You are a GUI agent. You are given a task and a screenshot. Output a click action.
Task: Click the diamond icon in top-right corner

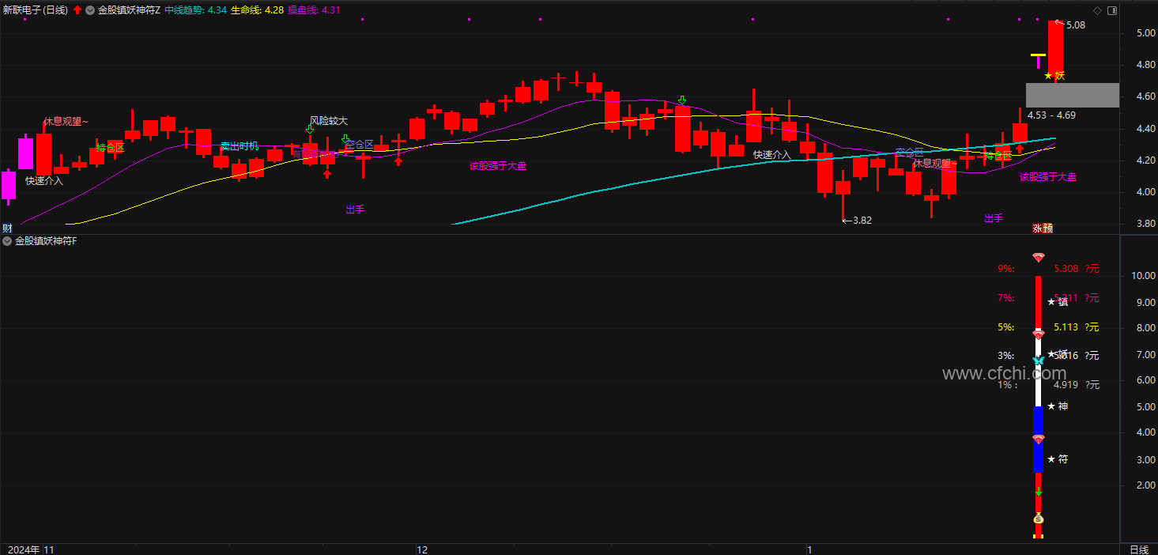point(1097,9)
